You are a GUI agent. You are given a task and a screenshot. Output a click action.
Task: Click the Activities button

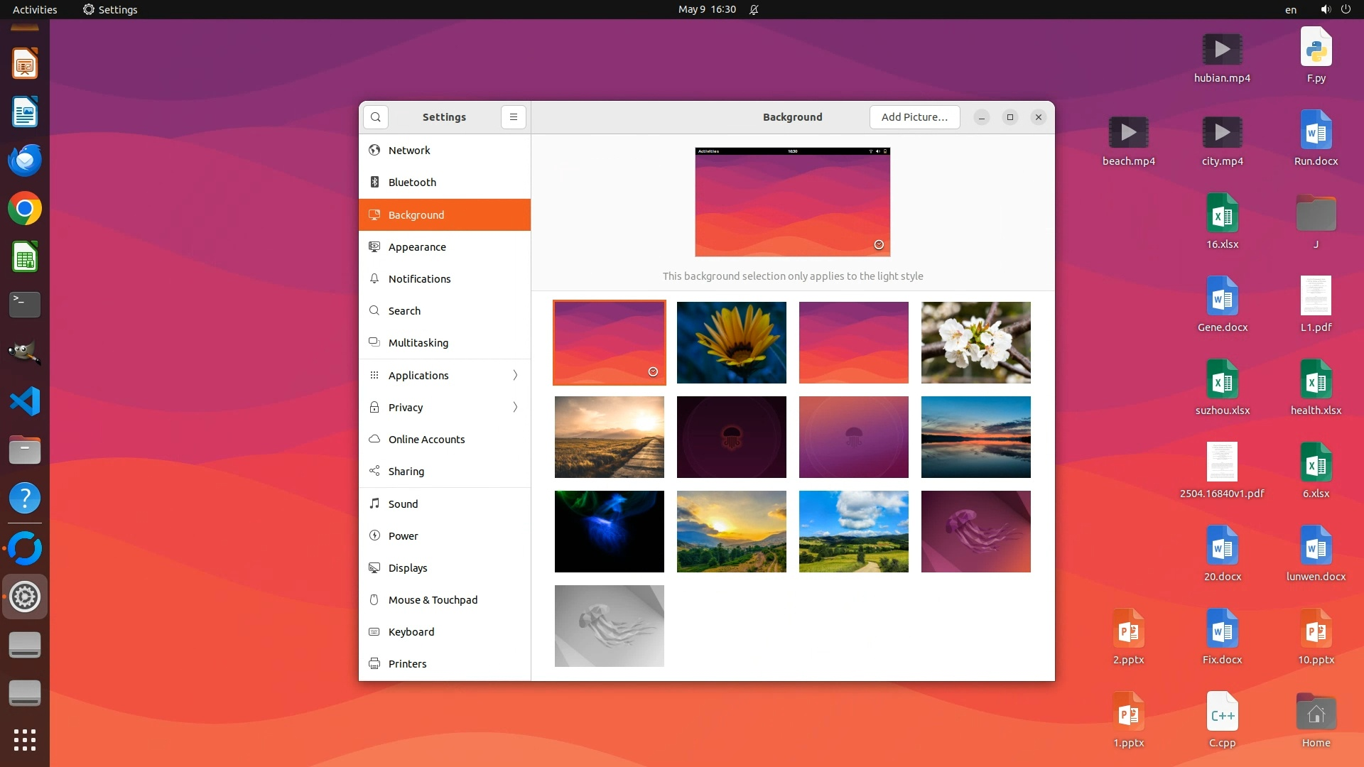(x=35, y=10)
